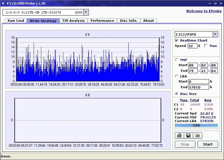Viewport: 224px width, 160px height.
Task: Click the Speed value input field
Action: pyautogui.click(x=192, y=46)
